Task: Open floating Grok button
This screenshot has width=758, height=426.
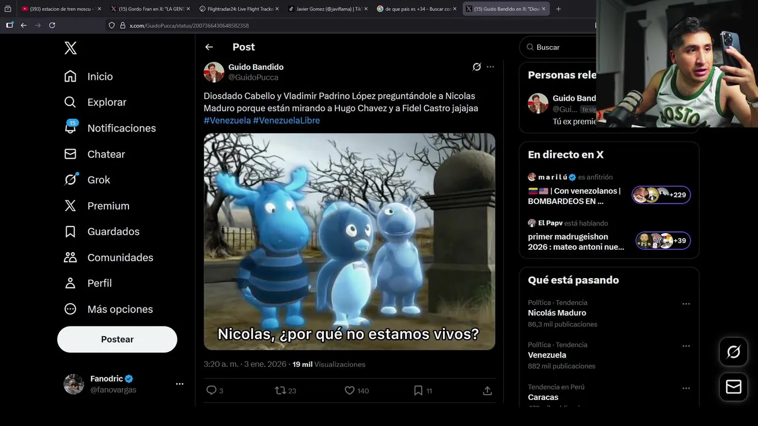Action: [x=733, y=352]
